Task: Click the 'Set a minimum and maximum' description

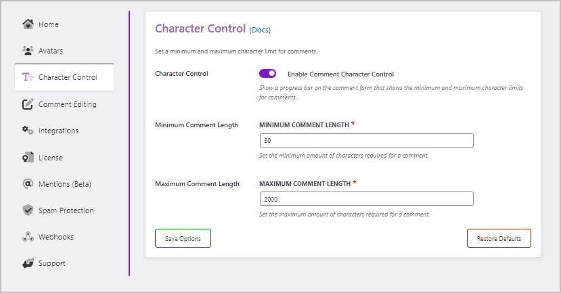Action: (x=236, y=51)
